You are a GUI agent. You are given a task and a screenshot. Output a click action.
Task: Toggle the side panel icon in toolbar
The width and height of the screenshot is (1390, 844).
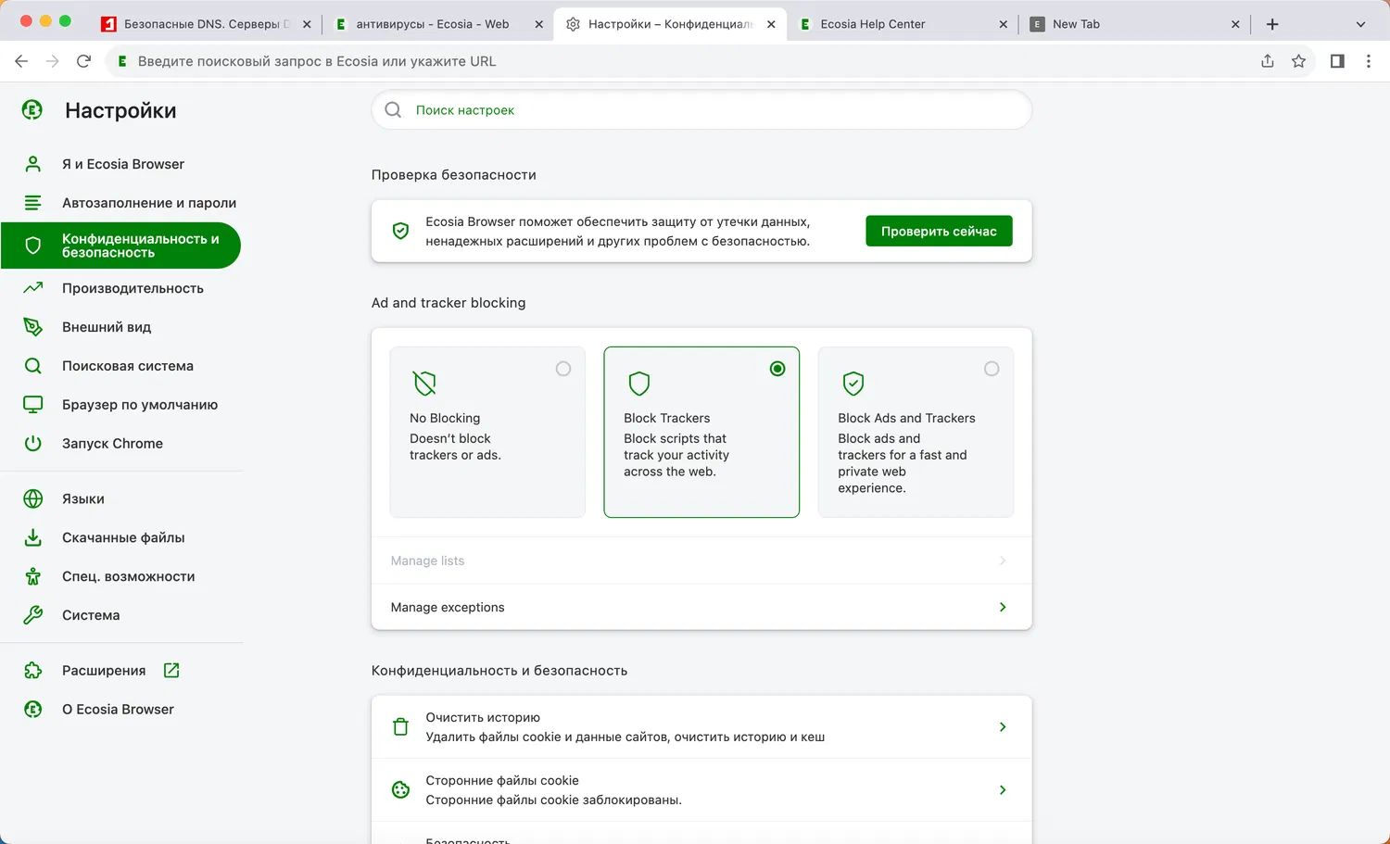pyautogui.click(x=1337, y=61)
